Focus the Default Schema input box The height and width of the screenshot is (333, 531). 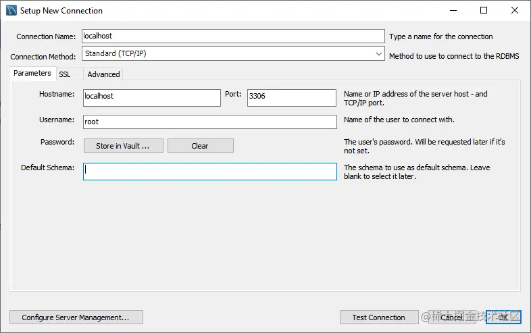click(x=210, y=172)
